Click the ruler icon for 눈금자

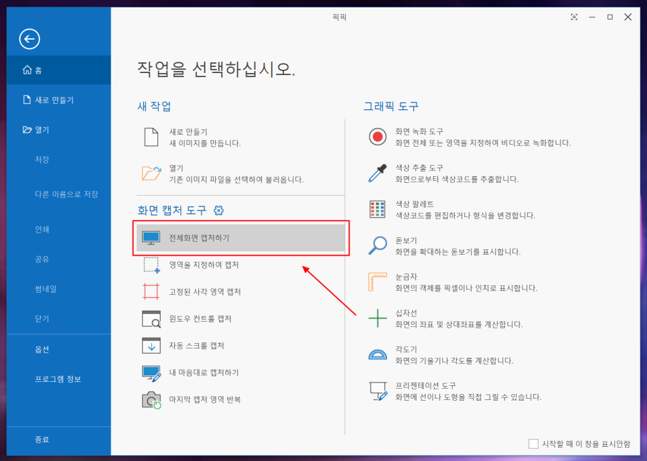(x=378, y=282)
